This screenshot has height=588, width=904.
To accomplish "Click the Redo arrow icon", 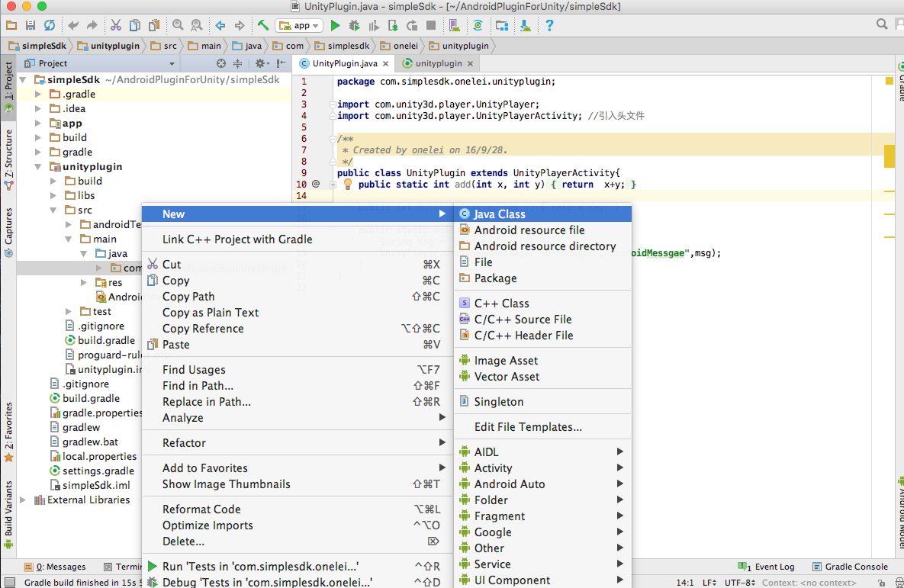I will (x=92, y=25).
